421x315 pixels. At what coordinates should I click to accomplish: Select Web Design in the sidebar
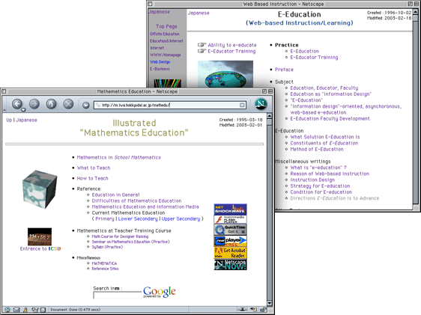[x=160, y=62]
